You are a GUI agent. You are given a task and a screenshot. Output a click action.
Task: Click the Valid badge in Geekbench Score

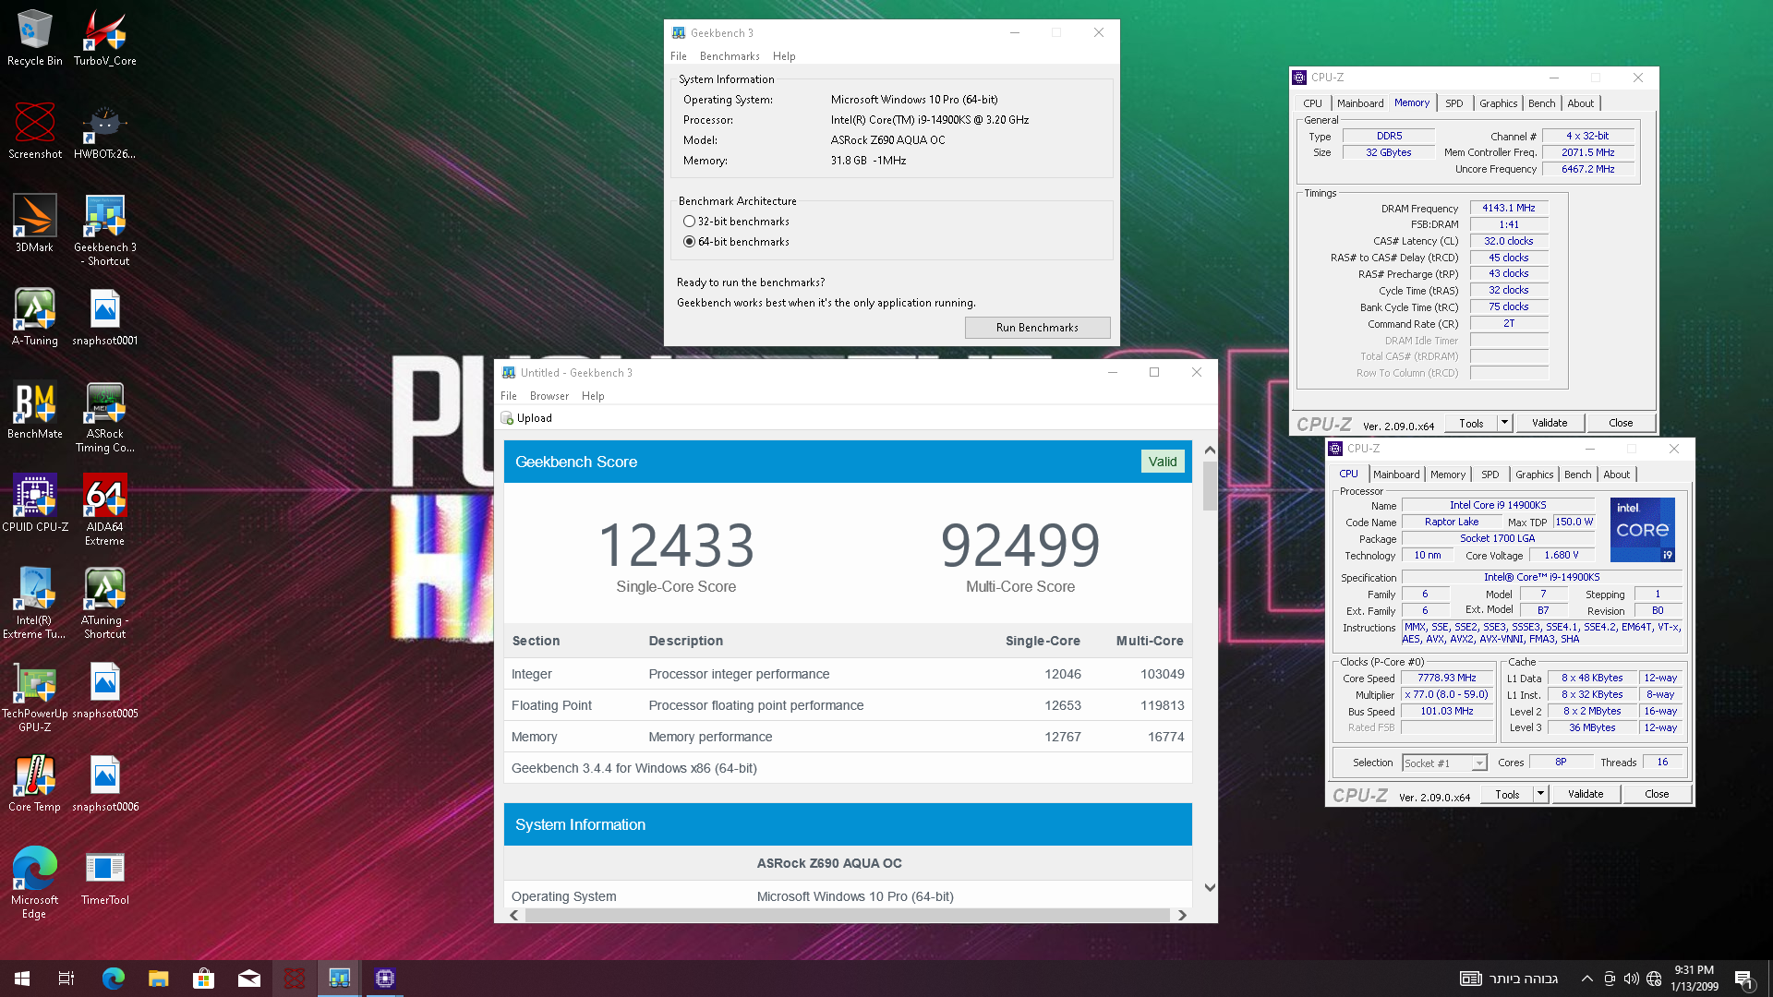[x=1163, y=462]
